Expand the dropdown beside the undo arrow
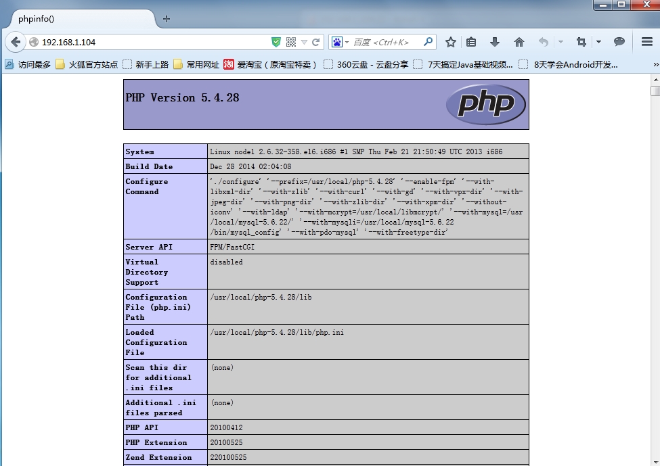The image size is (660, 466). tap(560, 42)
